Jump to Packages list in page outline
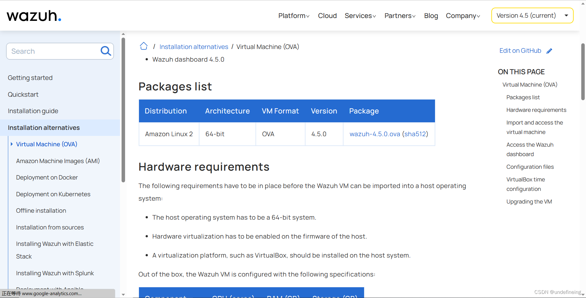586x298 pixels. [x=523, y=97]
